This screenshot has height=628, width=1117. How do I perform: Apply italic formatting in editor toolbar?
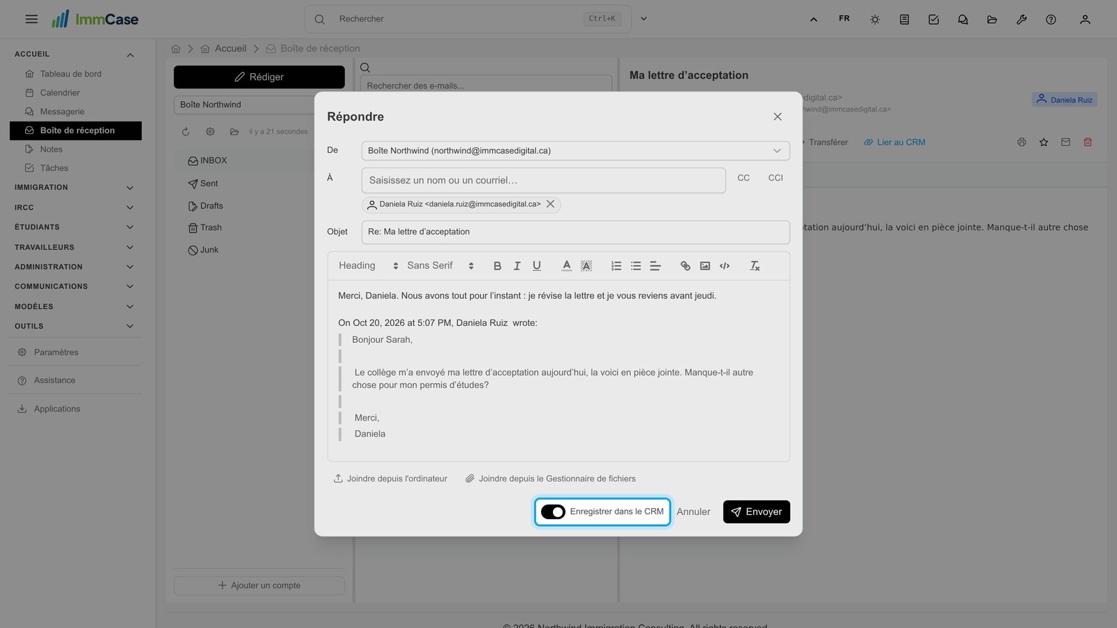517,266
